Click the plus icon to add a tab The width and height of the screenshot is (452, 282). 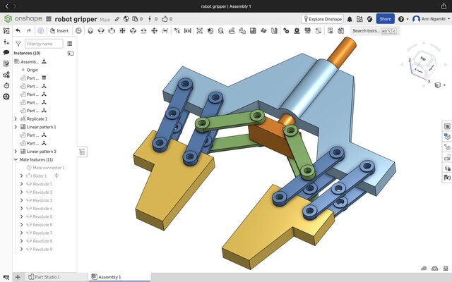click(x=18, y=277)
